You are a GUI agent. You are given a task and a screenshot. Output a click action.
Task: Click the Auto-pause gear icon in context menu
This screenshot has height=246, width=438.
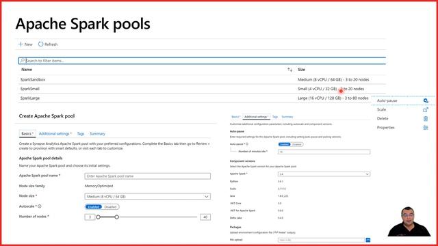pos(426,100)
